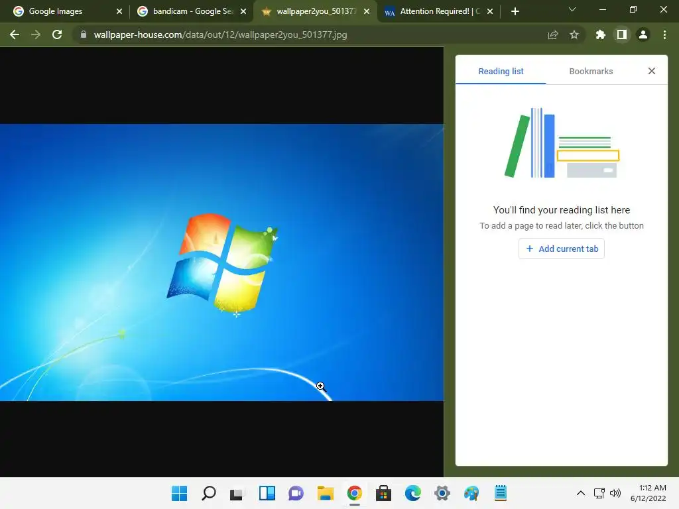Open network status tray icon

click(x=599, y=493)
